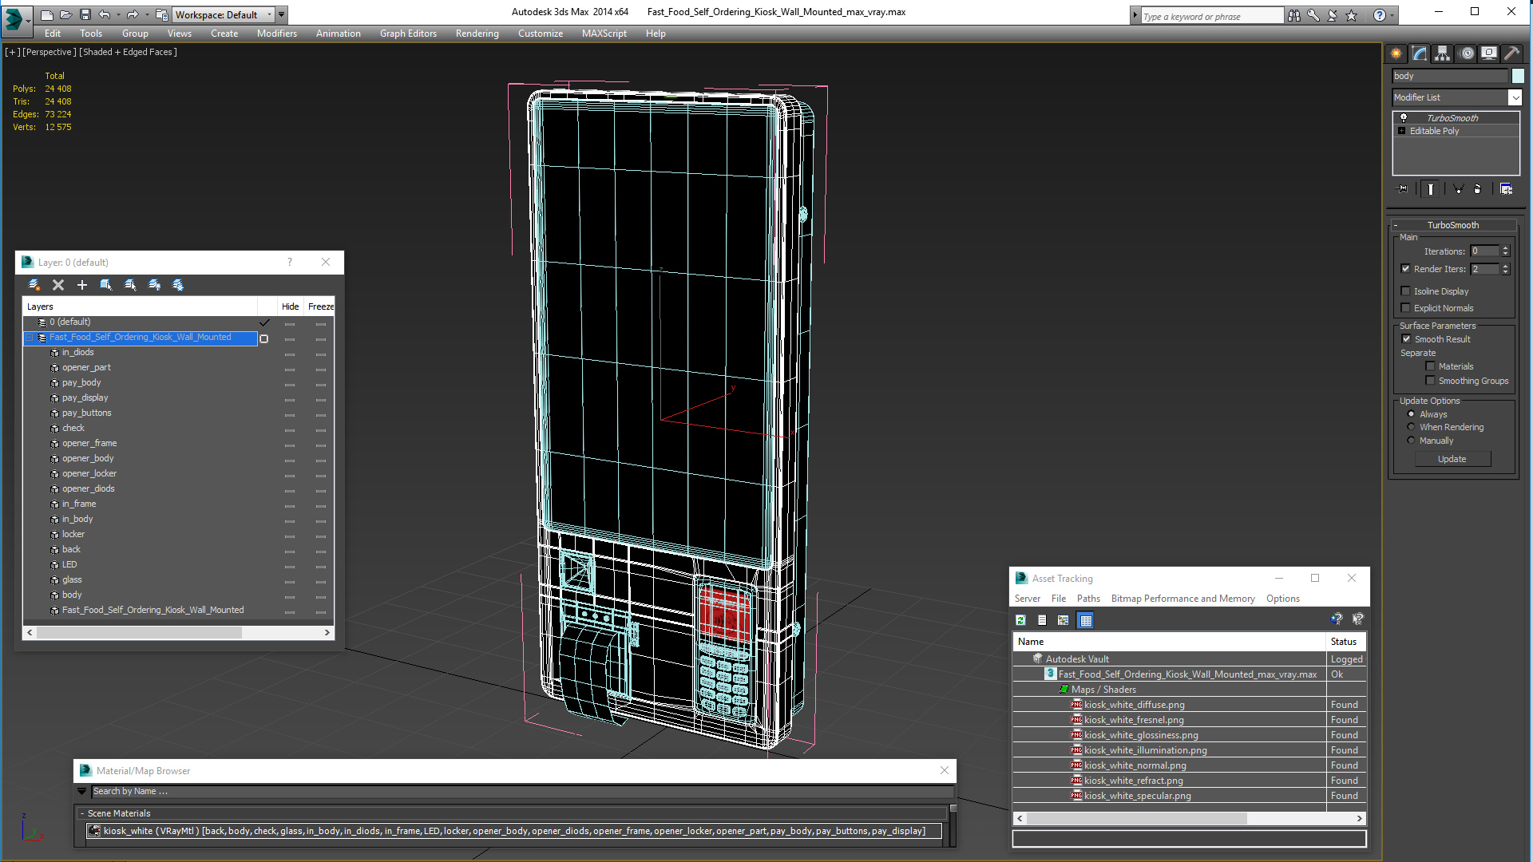This screenshot has width=1533, height=862.
Task: Open the Graph Editors menu
Action: coord(408,34)
